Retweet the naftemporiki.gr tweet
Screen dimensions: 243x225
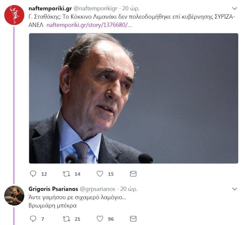(66, 174)
